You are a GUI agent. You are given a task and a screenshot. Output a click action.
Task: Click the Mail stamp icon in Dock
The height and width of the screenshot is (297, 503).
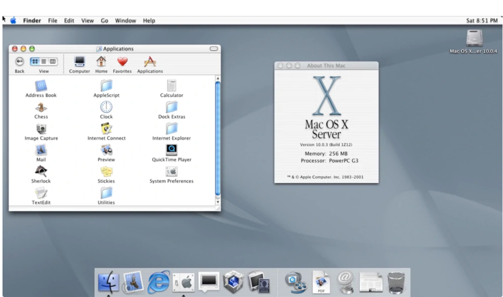(x=133, y=283)
